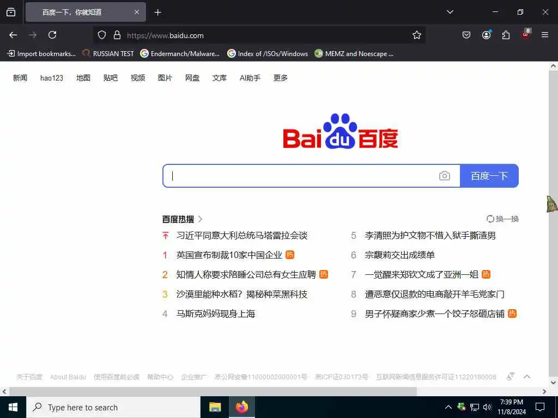
Task: Open the 网盘 navigation link
Action: (x=192, y=78)
